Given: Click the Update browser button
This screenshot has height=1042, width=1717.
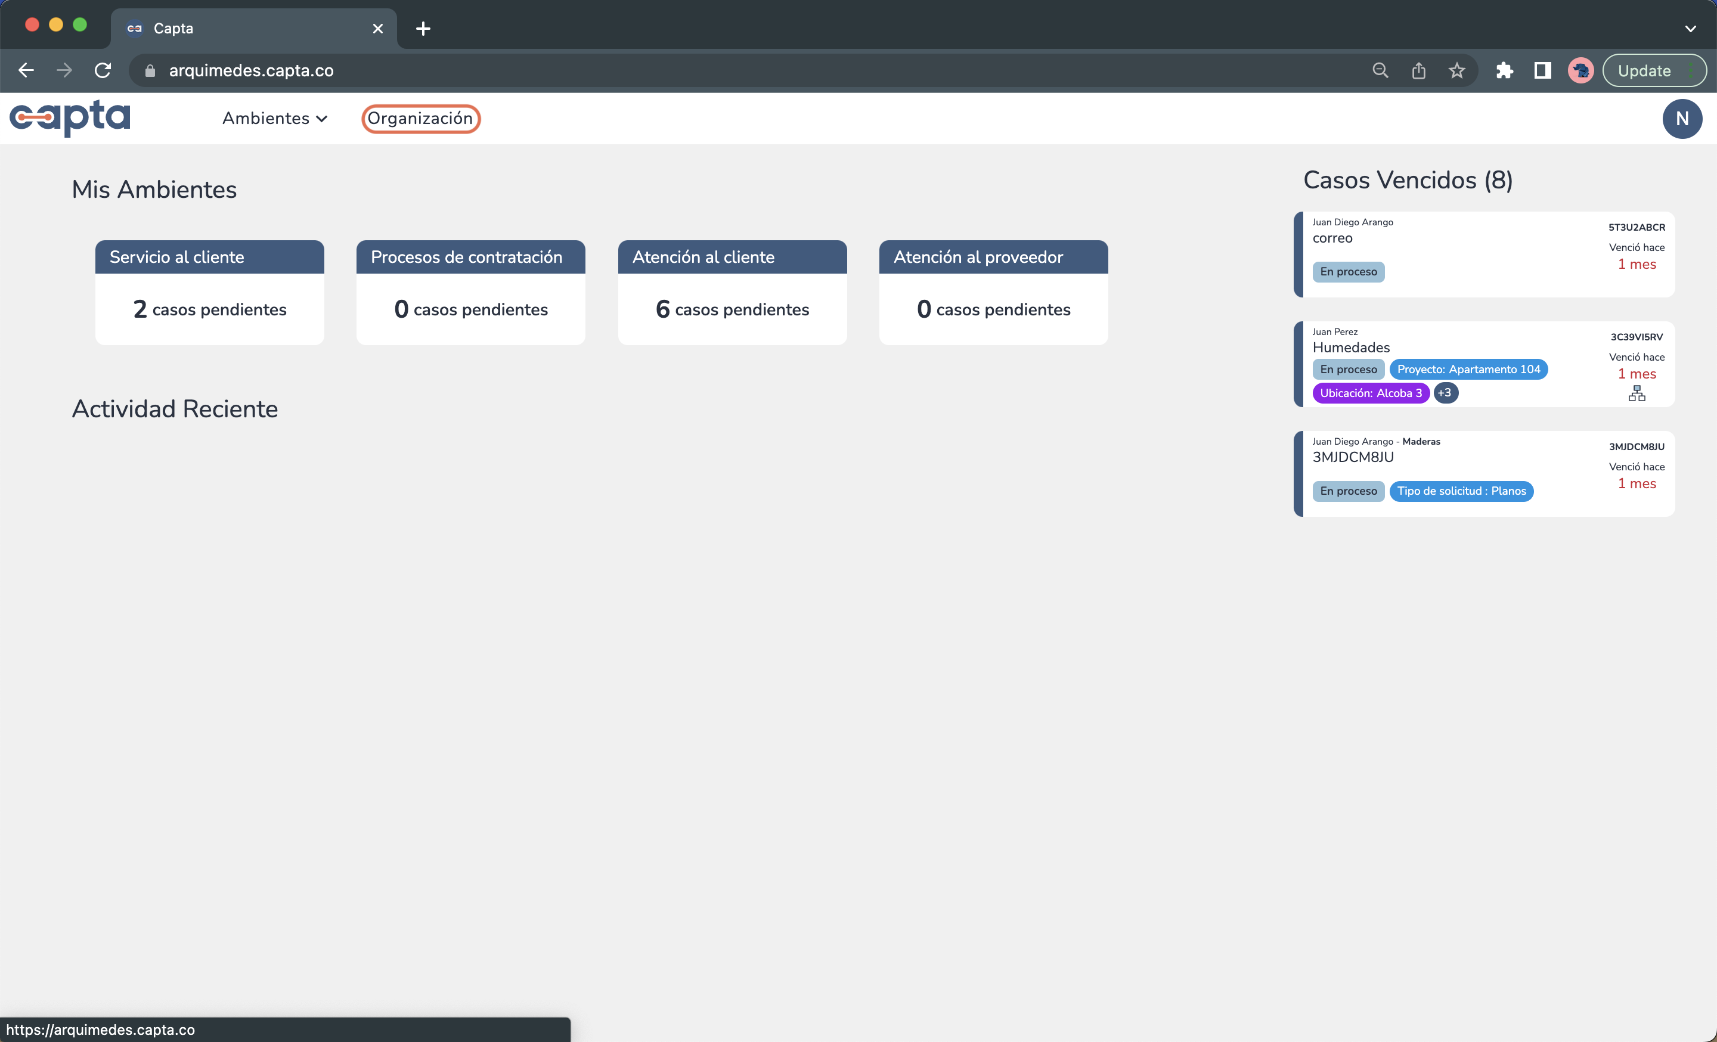Looking at the screenshot, I should (1644, 70).
